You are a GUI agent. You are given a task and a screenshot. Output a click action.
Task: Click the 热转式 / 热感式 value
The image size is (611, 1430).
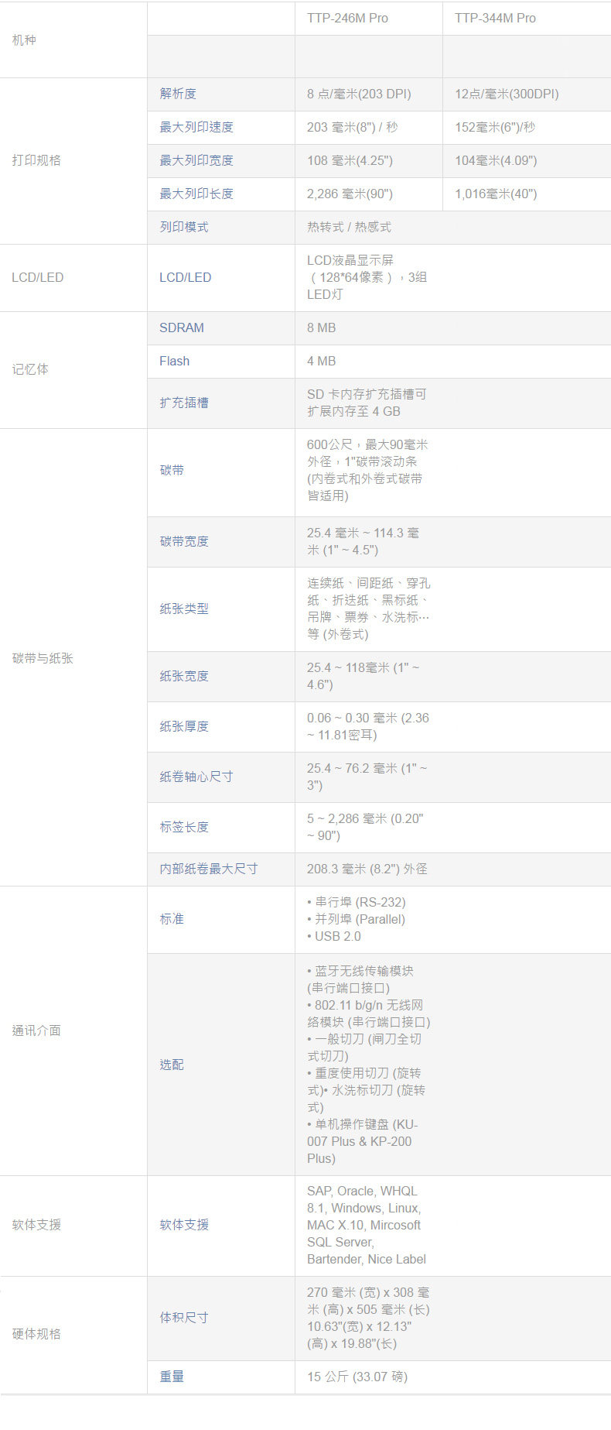(349, 227)
